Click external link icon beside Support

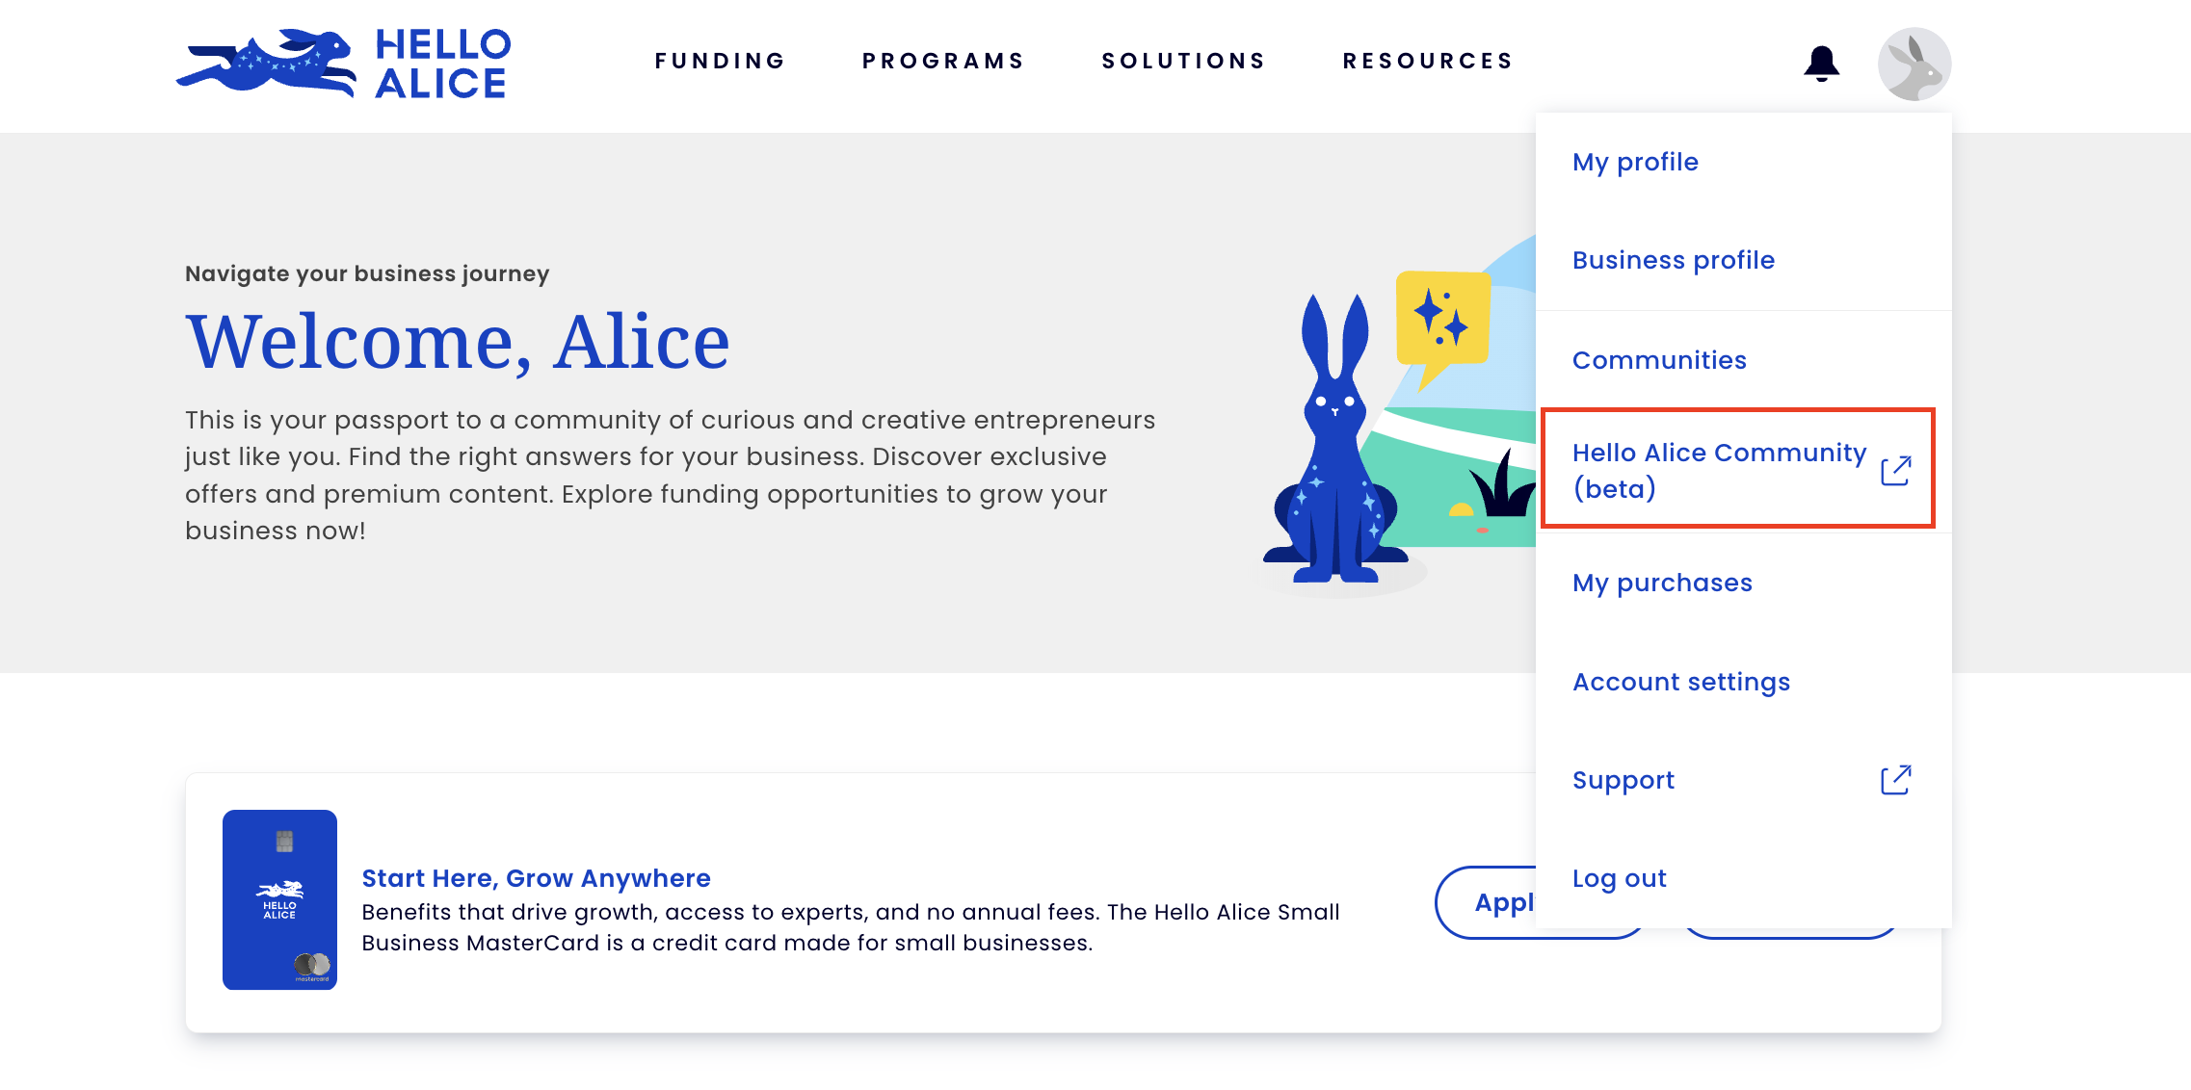pyautogui.click(x=1895, y=779)
